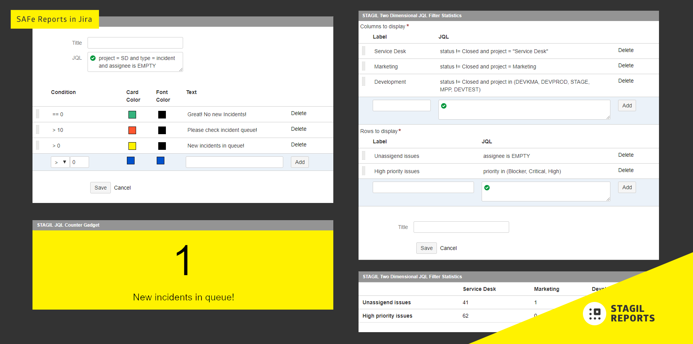The height and width of the screenshot is (344, 693).
Task: Grab the drag handle of the Development column row
Action: (364, 81)
